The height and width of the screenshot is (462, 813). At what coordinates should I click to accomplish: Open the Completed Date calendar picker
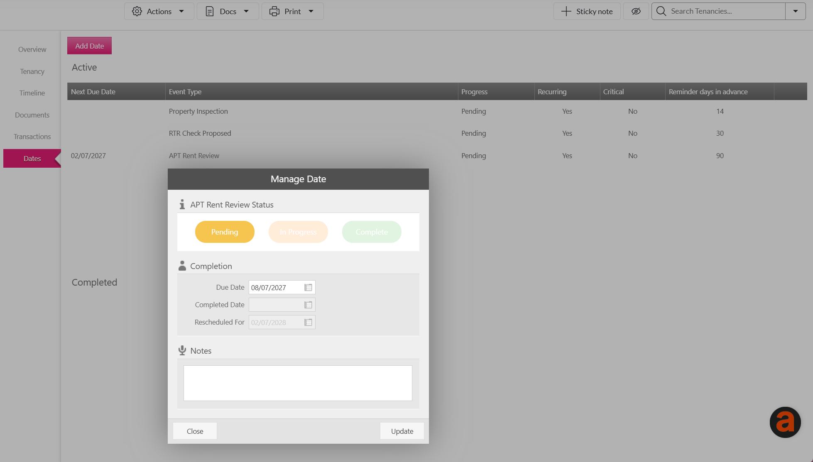308,305
